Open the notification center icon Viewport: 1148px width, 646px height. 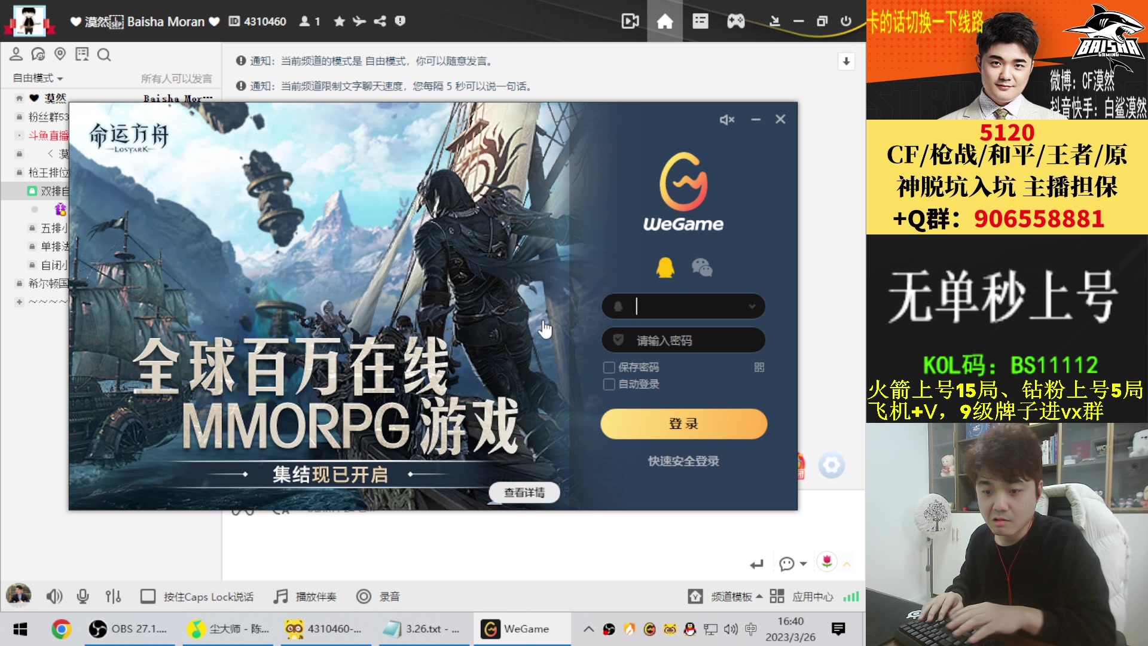coord(838,629)
